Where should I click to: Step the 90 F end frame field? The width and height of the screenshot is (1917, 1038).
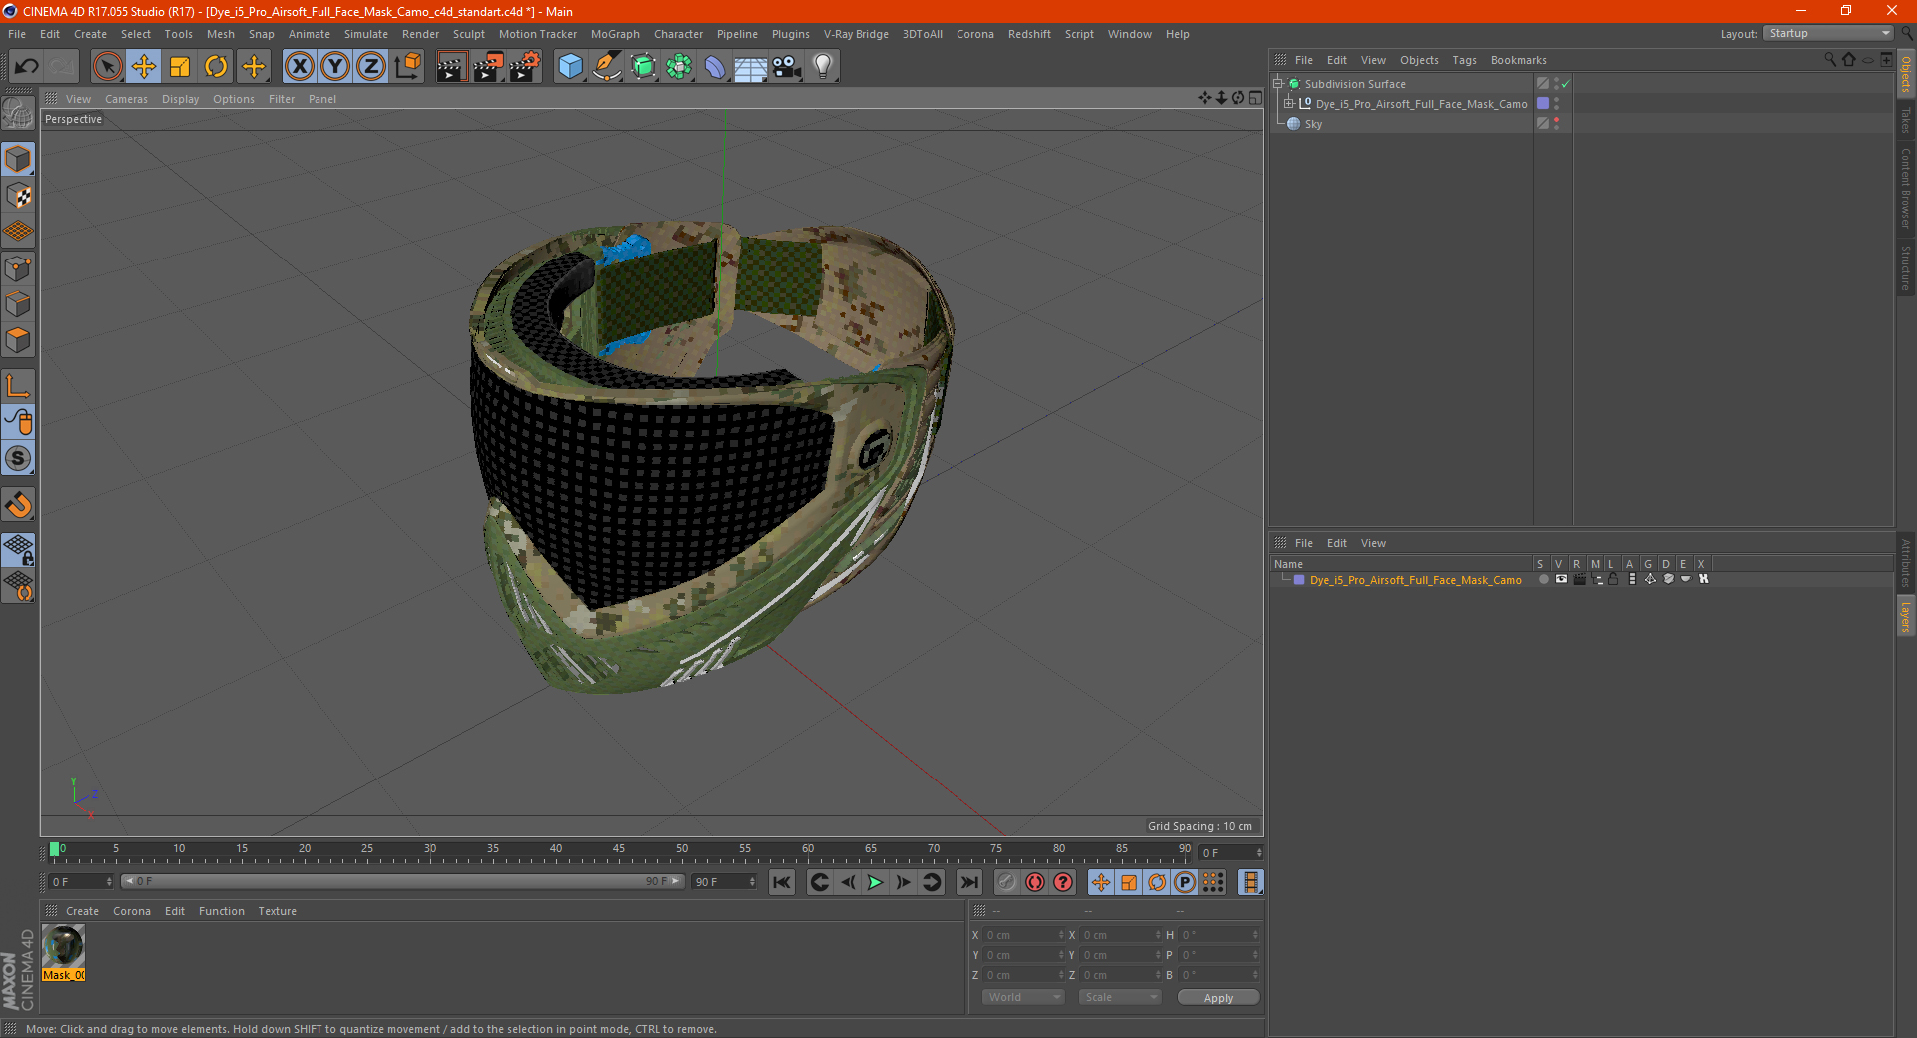[752, 882]
